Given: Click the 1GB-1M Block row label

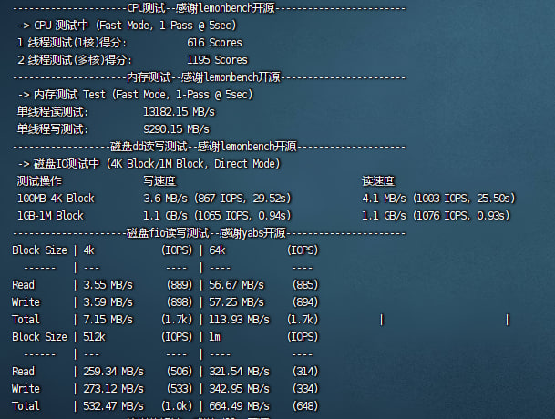Looking at the screenshot, I should coord(50,216).
